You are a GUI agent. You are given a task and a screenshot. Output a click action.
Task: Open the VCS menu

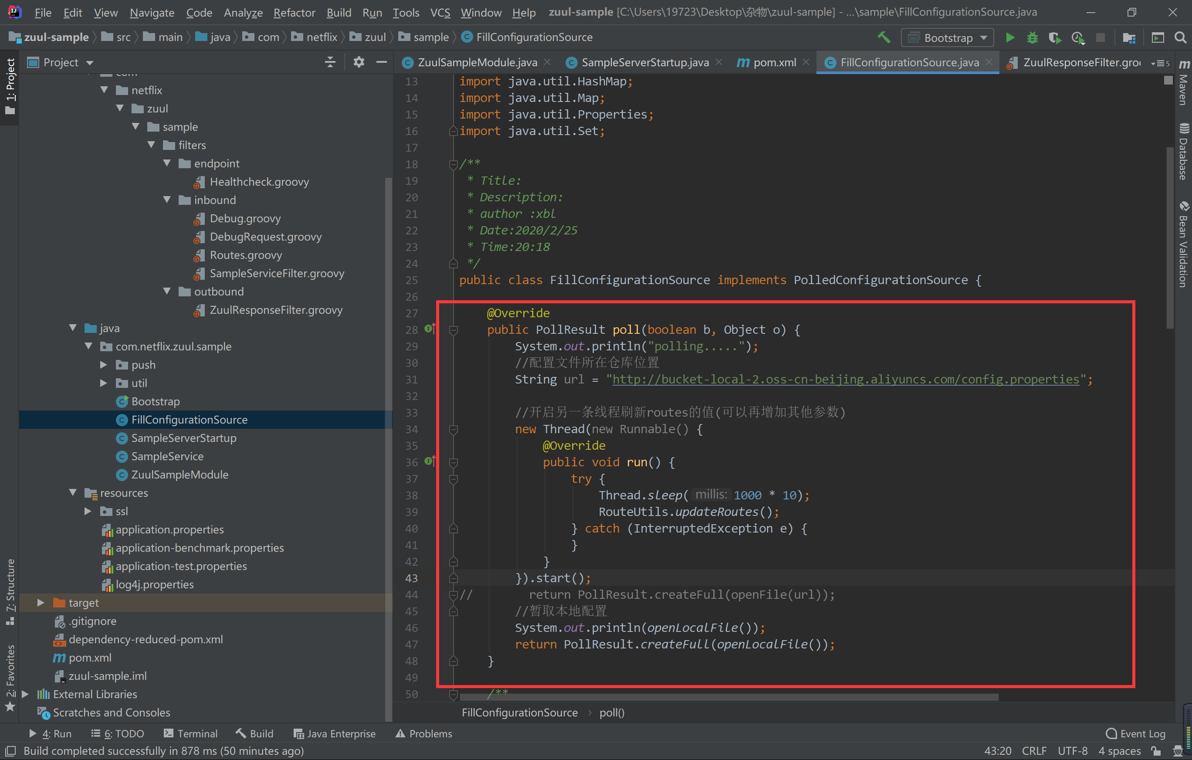click(440, 12)
